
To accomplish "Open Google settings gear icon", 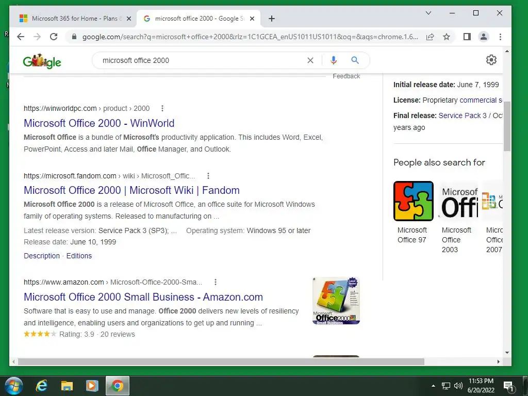I will [491, 60].
